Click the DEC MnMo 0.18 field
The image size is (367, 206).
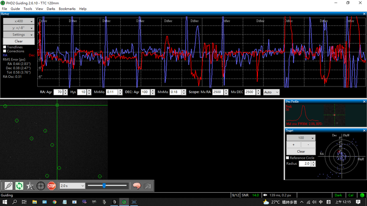point(175,92)
